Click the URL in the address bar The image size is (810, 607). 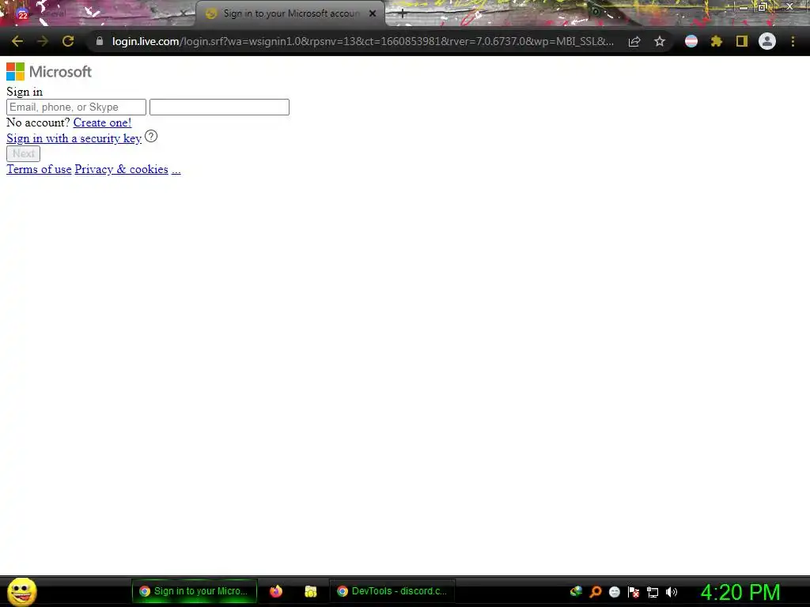tap(362, 41)
